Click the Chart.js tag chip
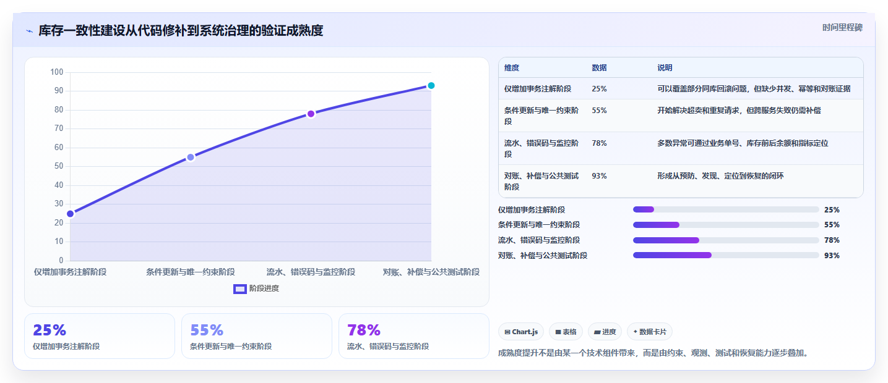 pyautogui.click(x=521, y=332)
